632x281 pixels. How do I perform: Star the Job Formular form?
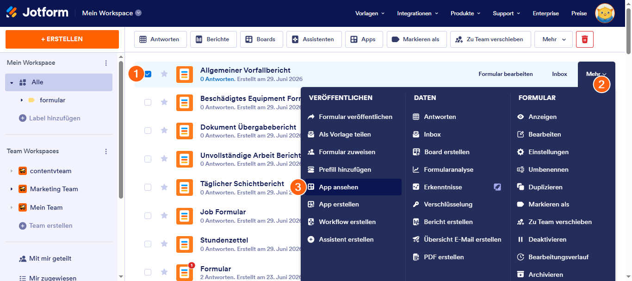pos(164,215)
